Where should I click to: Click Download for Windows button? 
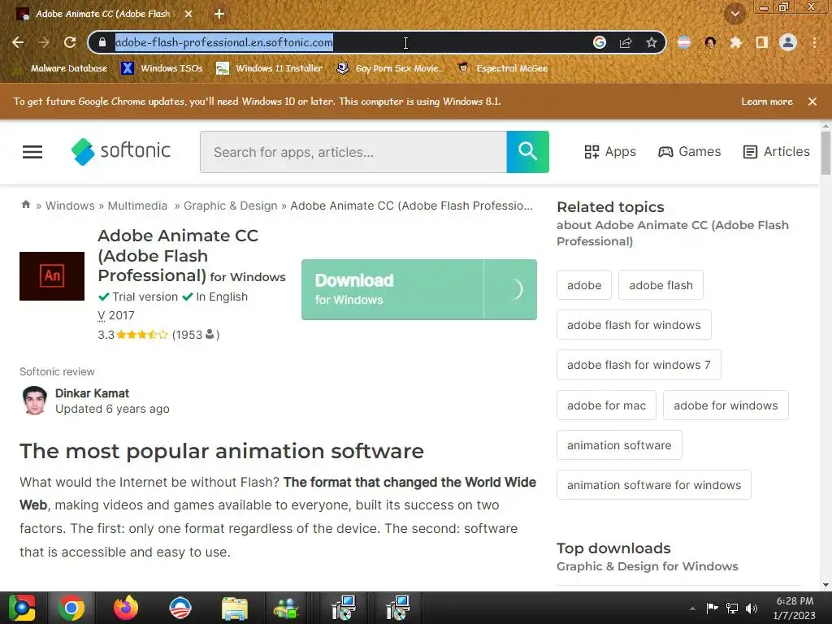(x=419, y=290)
